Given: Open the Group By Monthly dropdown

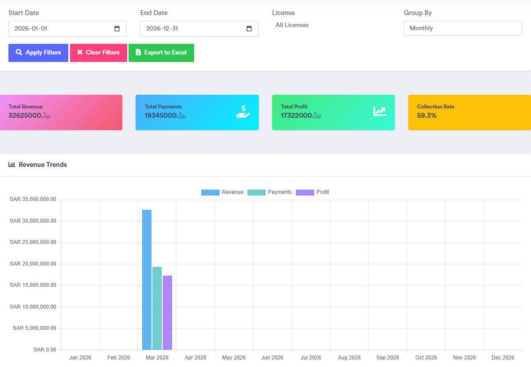Looking at the screenshot, I should pyautogui.click(x=463, y=28).
